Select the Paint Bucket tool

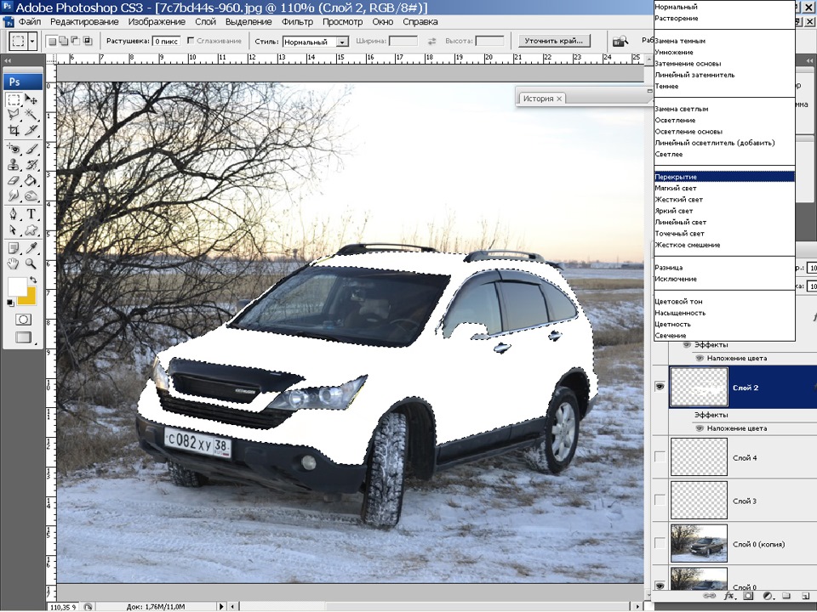[31, 181]
